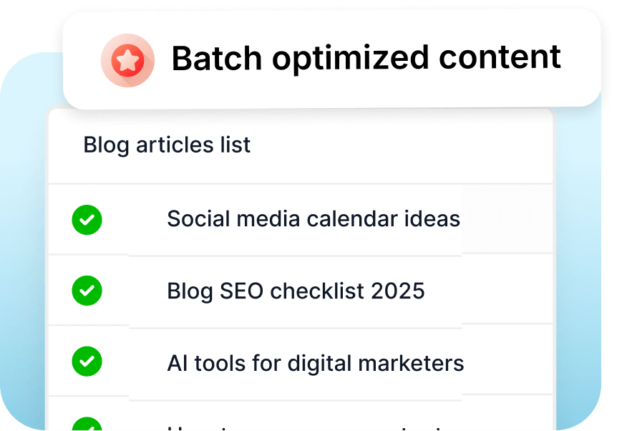Click the Batch optimized content heading
Screen dimensions: 617x431
[366, 59]
